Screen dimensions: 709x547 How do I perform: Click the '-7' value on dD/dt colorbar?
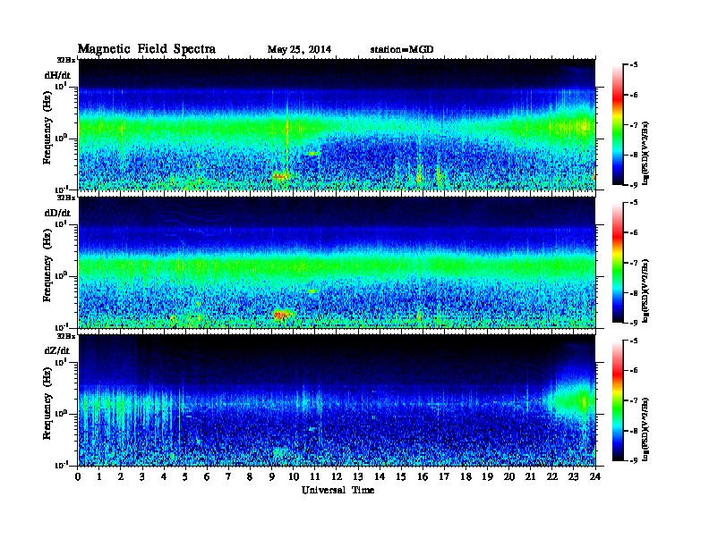pos(634,262)
